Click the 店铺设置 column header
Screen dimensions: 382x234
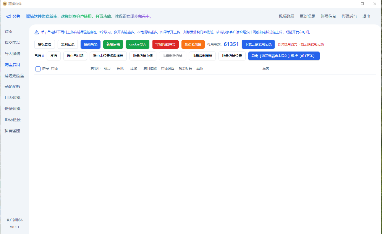pyautogui.click(x=168, y=68)
